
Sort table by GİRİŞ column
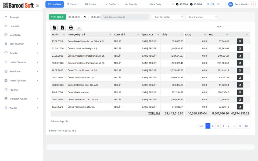pos(172,35)
